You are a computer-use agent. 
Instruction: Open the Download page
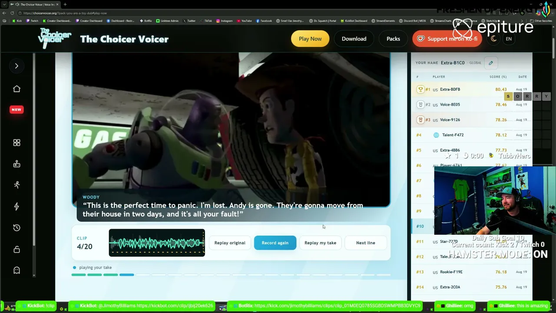pyautogui.click(x=354, y=39)
